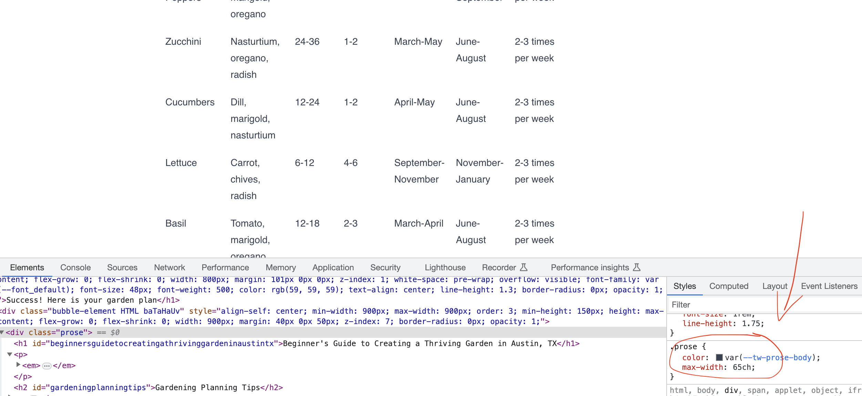Open the Network panel tab
Screen dimensions: 862x396
pyautogui.click(x=170, y=268)
